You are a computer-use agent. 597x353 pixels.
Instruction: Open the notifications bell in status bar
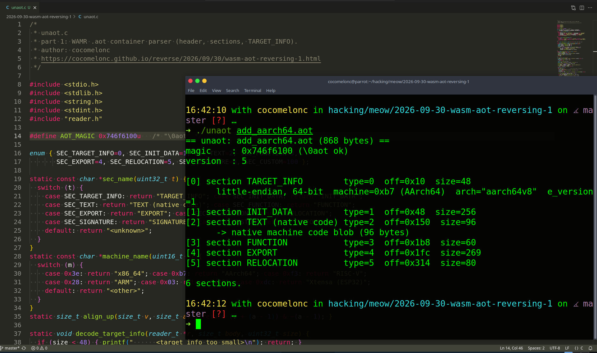click(590, 348)
